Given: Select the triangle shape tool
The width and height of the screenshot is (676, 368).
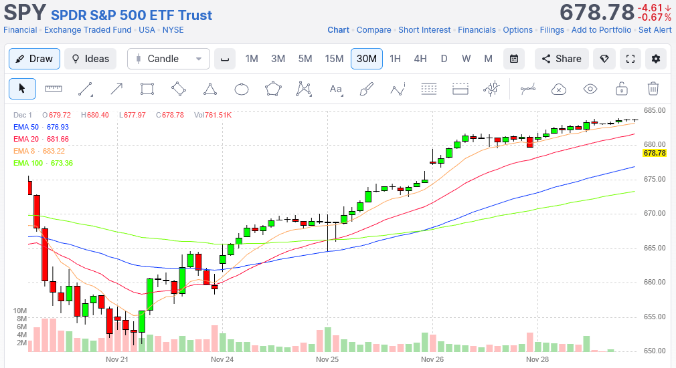Looking at the screenshot, I should tap(210, 89).
